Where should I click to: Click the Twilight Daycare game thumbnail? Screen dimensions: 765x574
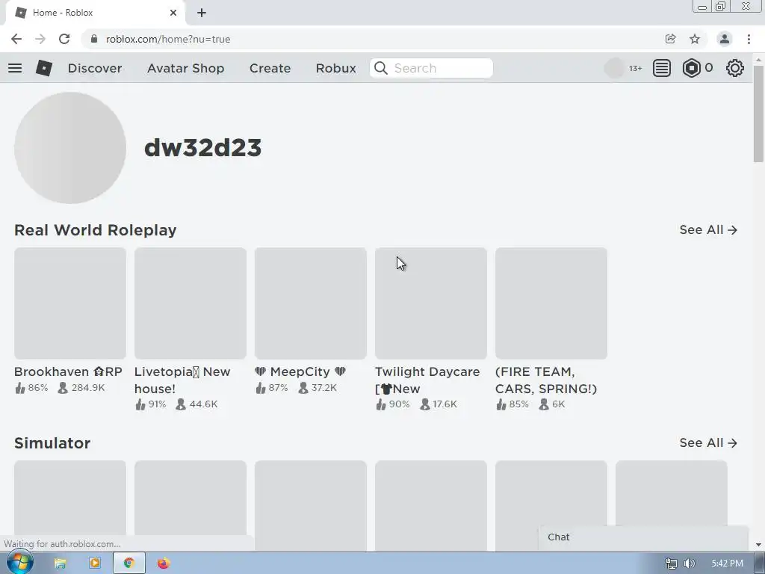[431, 303]
